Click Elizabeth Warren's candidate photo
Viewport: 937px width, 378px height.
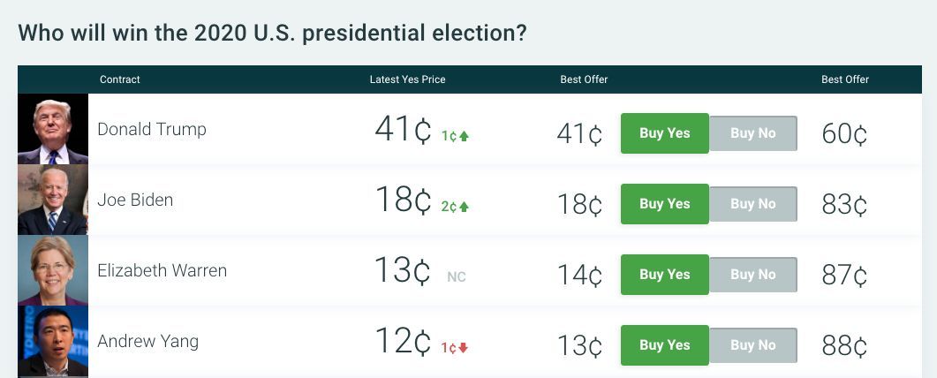click(x=53, y=270)
